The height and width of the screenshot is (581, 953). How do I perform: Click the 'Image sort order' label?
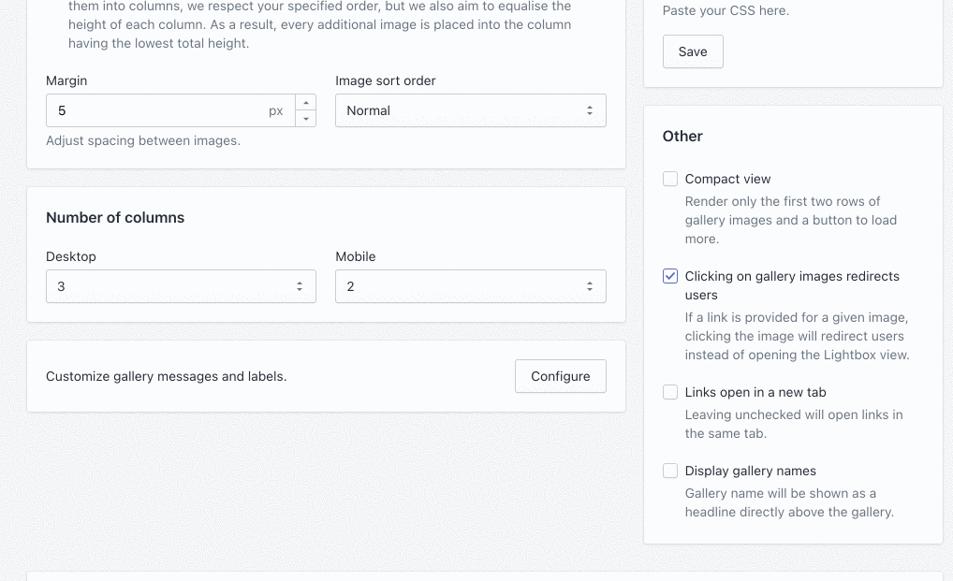click(x=386, y=80)
